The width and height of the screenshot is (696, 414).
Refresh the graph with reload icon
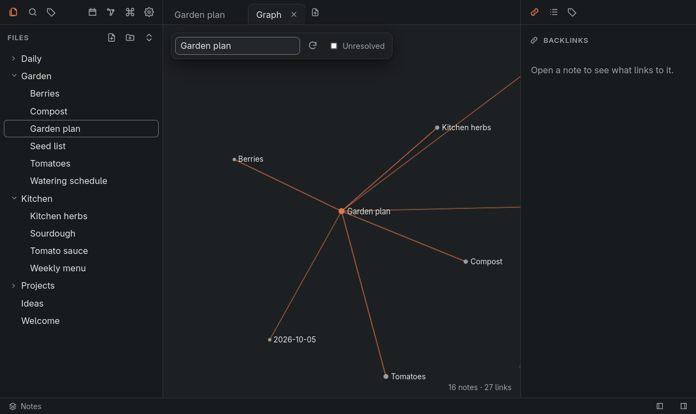[313, 46]
